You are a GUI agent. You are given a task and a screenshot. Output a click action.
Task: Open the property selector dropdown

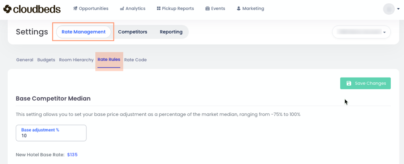coord(361,32)
